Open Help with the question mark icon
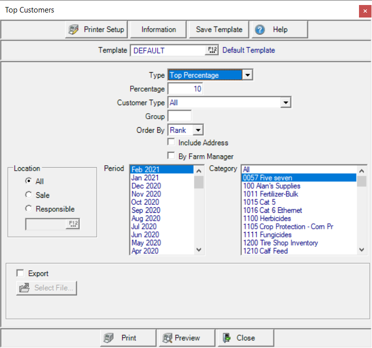The width and height of the screenshot is (372, 348). tap(259, 30)
